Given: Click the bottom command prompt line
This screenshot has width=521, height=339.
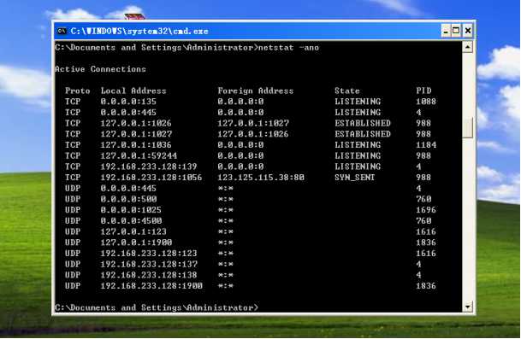Looking at the screenshot, I should click(x=157, y=307).
